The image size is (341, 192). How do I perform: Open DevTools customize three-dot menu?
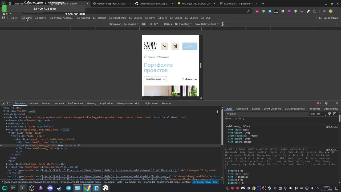tap(332, 103)
